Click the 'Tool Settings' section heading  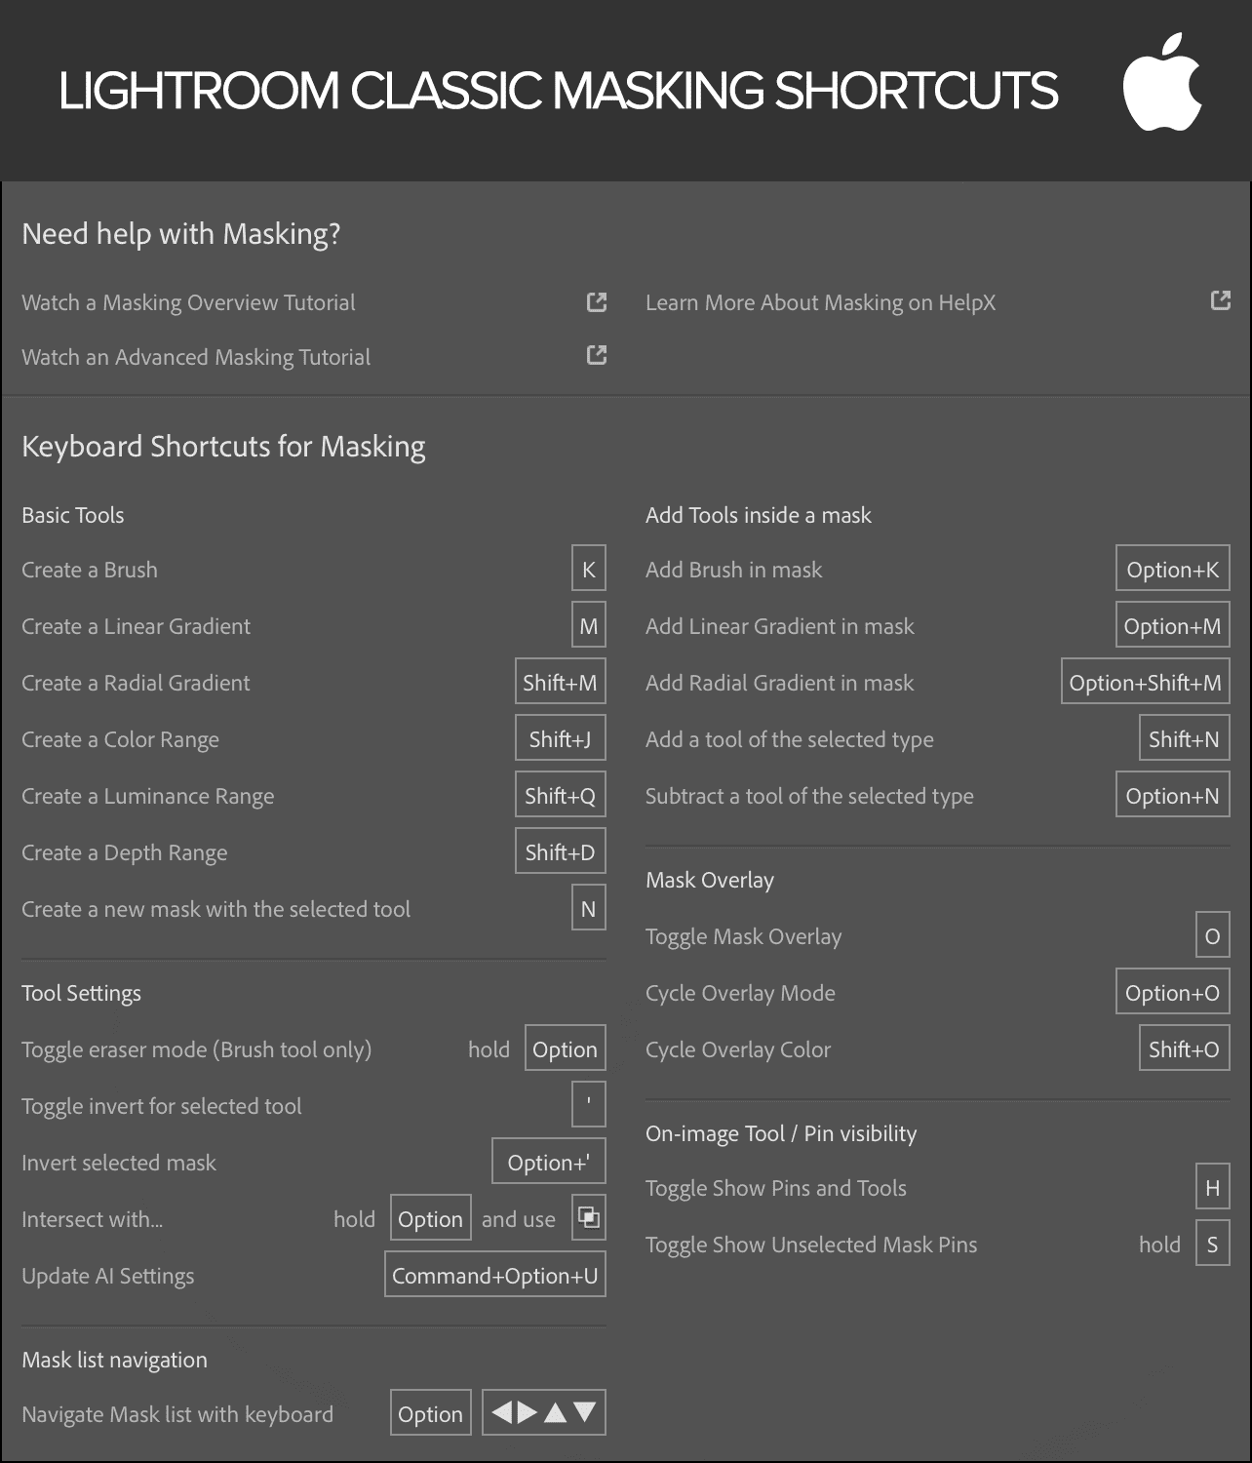click(x=82, y=993)
